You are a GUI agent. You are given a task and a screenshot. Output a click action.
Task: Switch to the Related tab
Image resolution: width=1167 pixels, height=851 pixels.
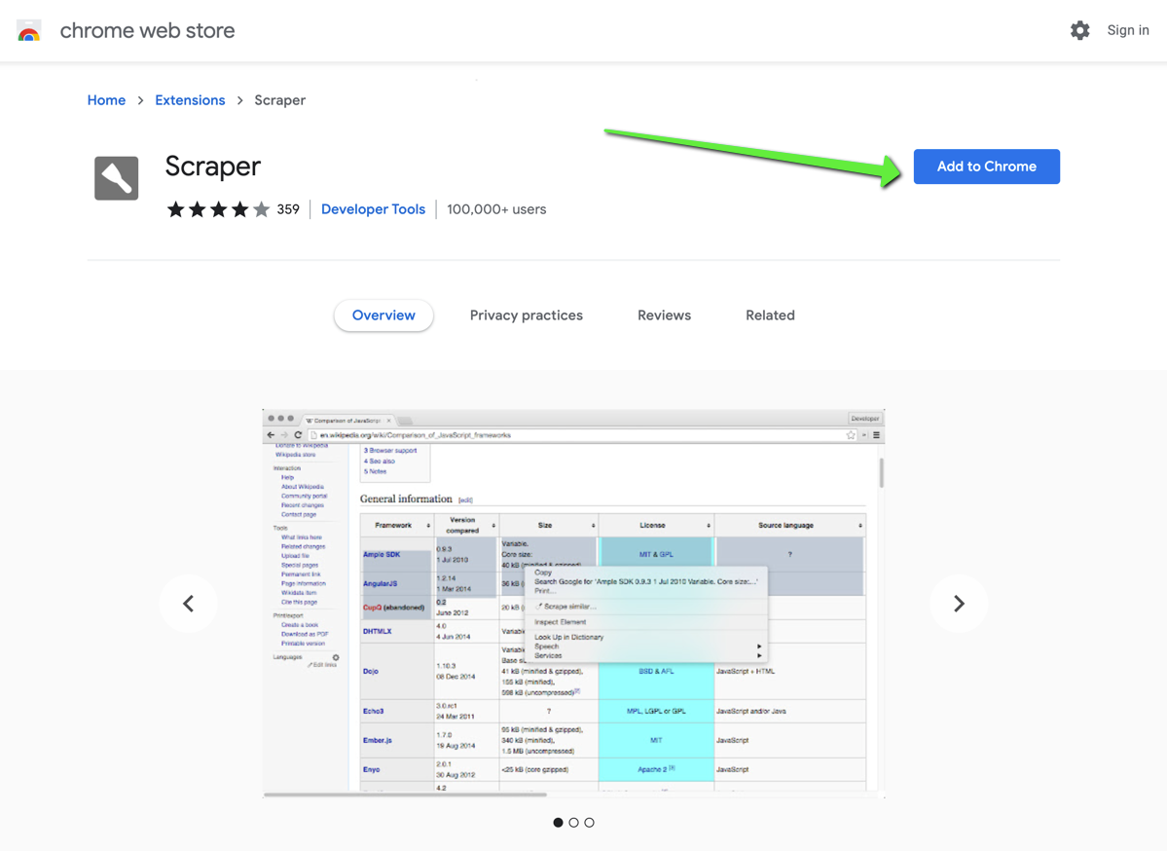pos(770,315)
